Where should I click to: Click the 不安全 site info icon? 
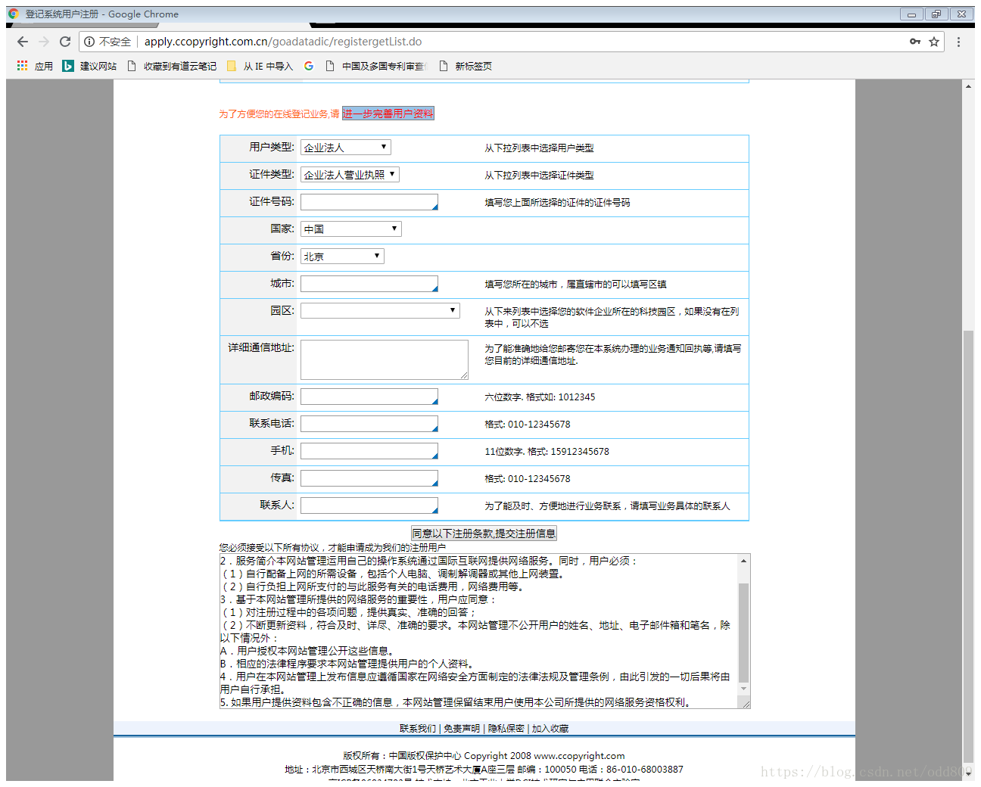tap(90, 42)
